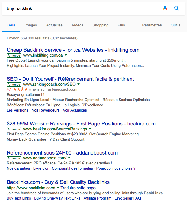The image size is (187, 203).
Task: Open the Plus menu
Action: [121, 25]
